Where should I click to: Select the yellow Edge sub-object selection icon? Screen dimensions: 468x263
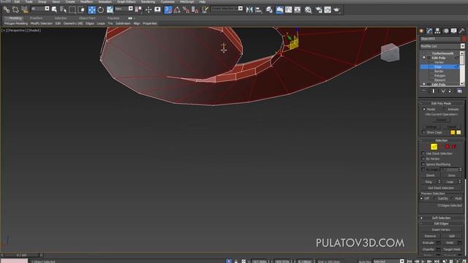[x=434, y=146]
